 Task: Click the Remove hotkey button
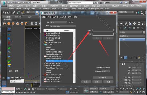click(108, 38)
